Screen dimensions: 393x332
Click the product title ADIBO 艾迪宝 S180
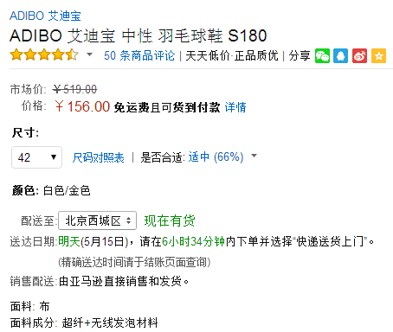coord(139,35)
